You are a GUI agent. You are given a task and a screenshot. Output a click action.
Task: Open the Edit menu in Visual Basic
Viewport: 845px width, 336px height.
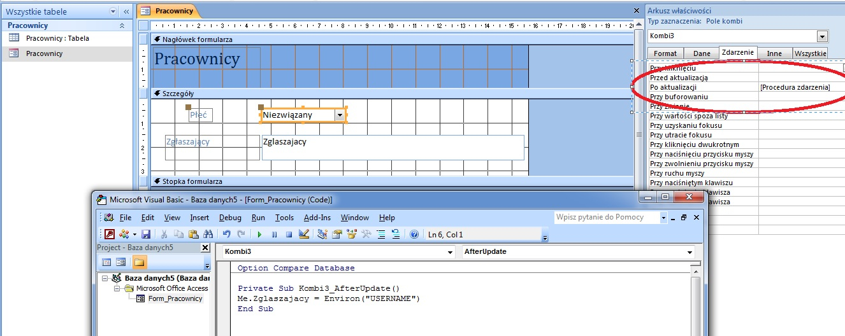point(148,218)
